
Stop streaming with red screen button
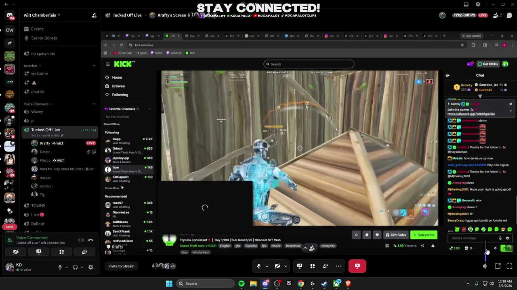357,266
